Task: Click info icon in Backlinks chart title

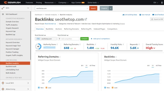Action: pyautogui.click(x=116, y=57)
